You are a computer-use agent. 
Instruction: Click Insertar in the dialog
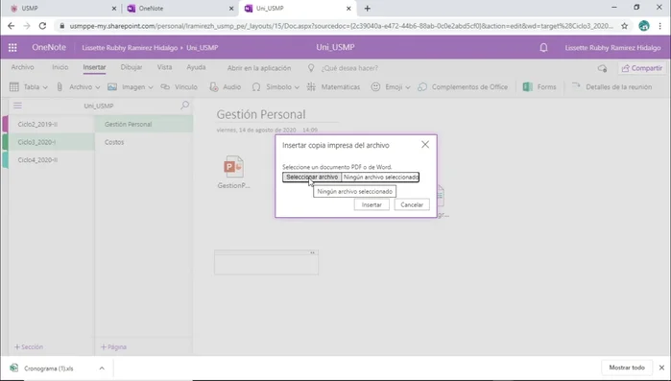pos(371,204)
